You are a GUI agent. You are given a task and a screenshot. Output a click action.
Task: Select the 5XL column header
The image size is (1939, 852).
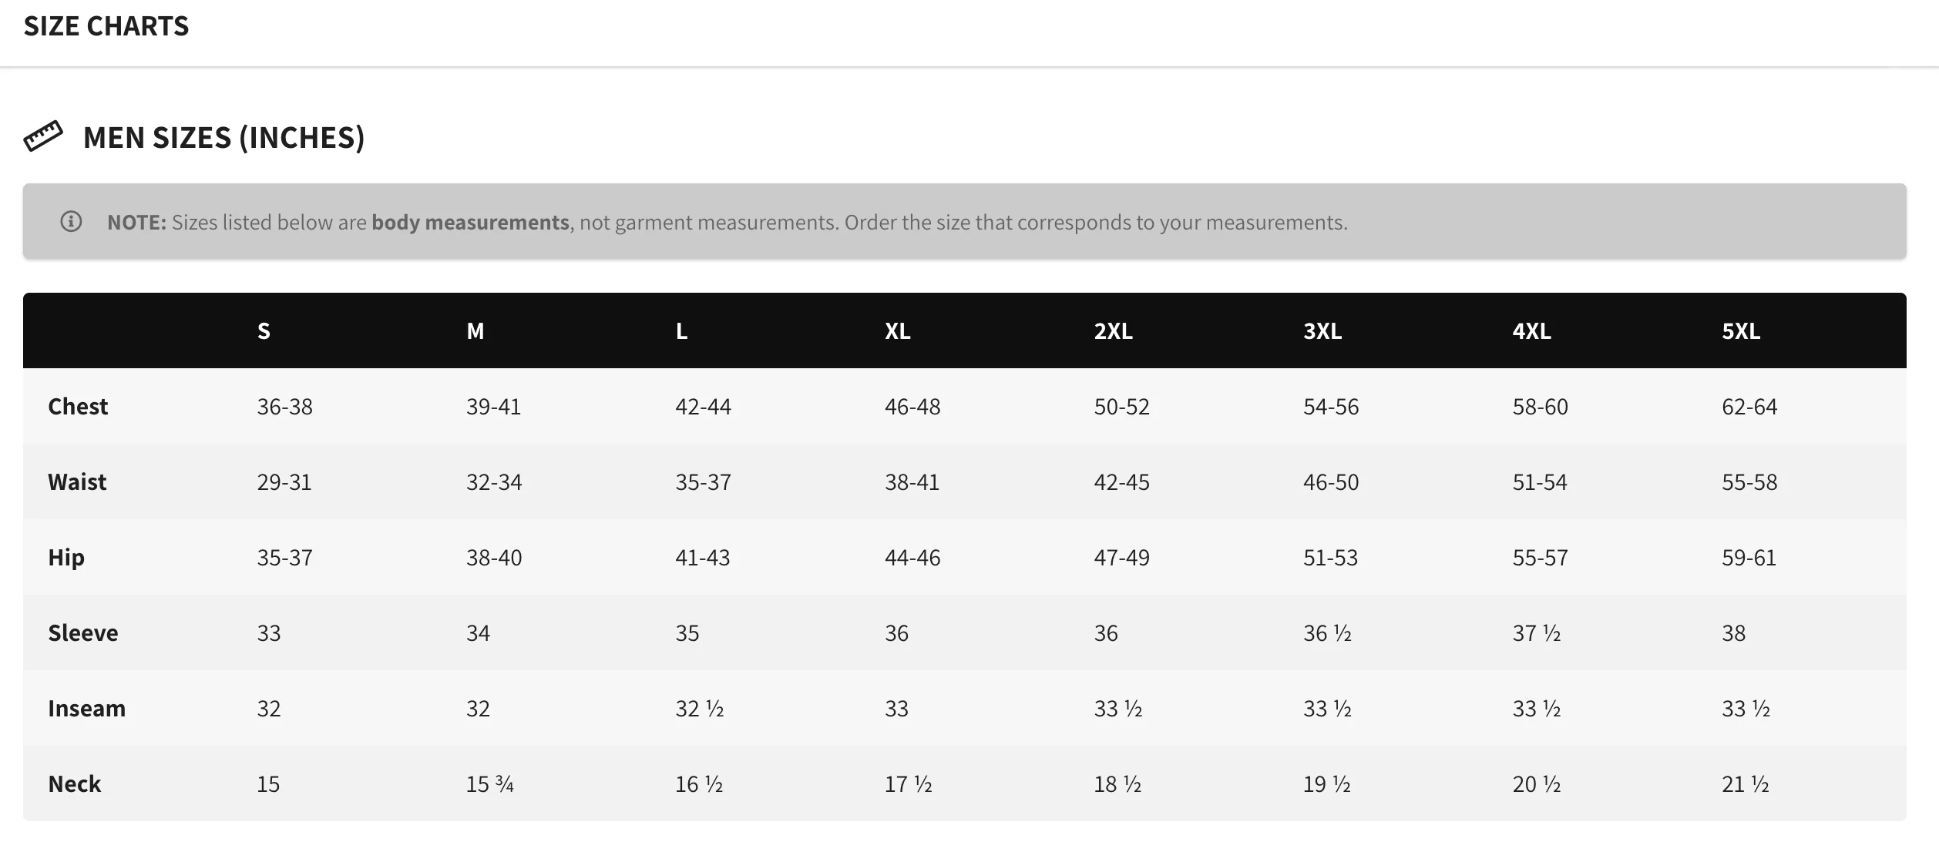tap(1741, 331)
